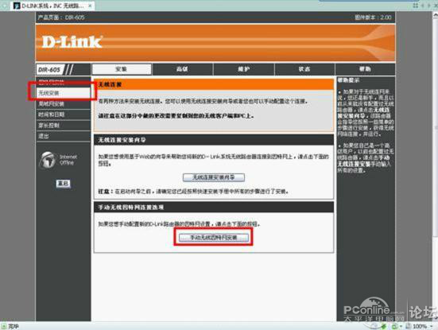The height and width of the screenshot is (330, 438).
Task: Select 无线安装 in the left sidebar
Action: coord(63,93)
